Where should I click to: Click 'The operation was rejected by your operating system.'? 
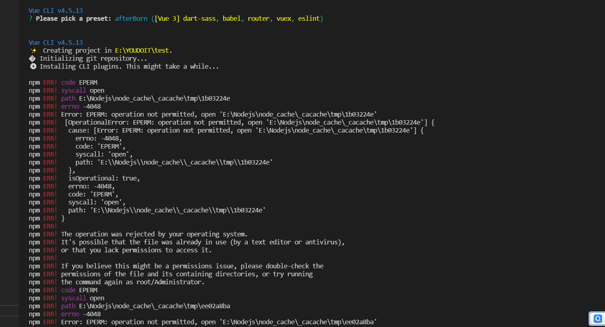click(154, 234)
